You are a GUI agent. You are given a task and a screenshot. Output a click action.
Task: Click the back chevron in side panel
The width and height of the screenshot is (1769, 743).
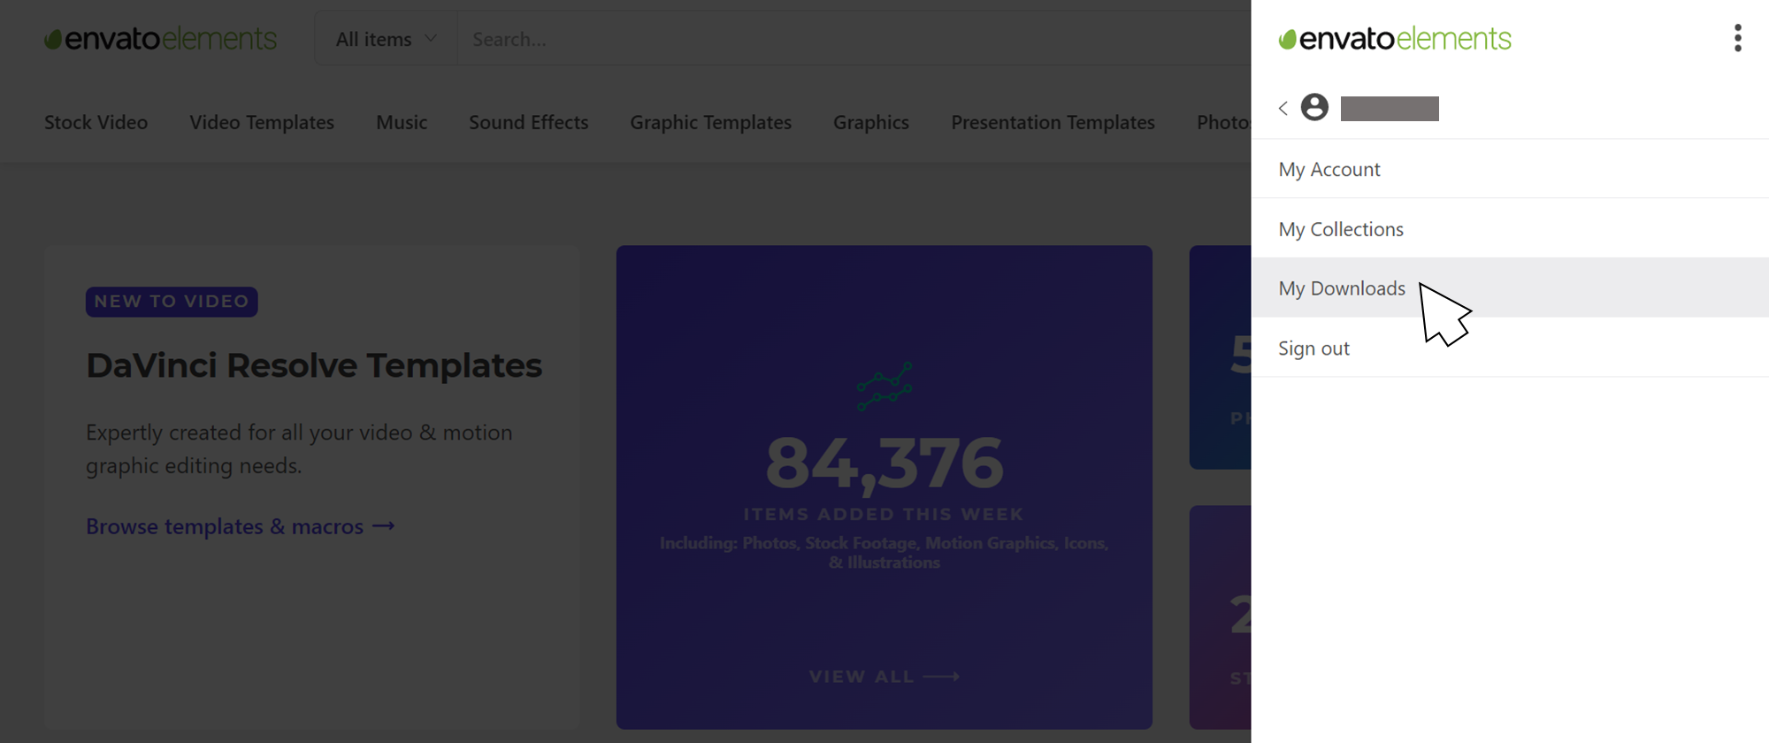pos(1283,108)
